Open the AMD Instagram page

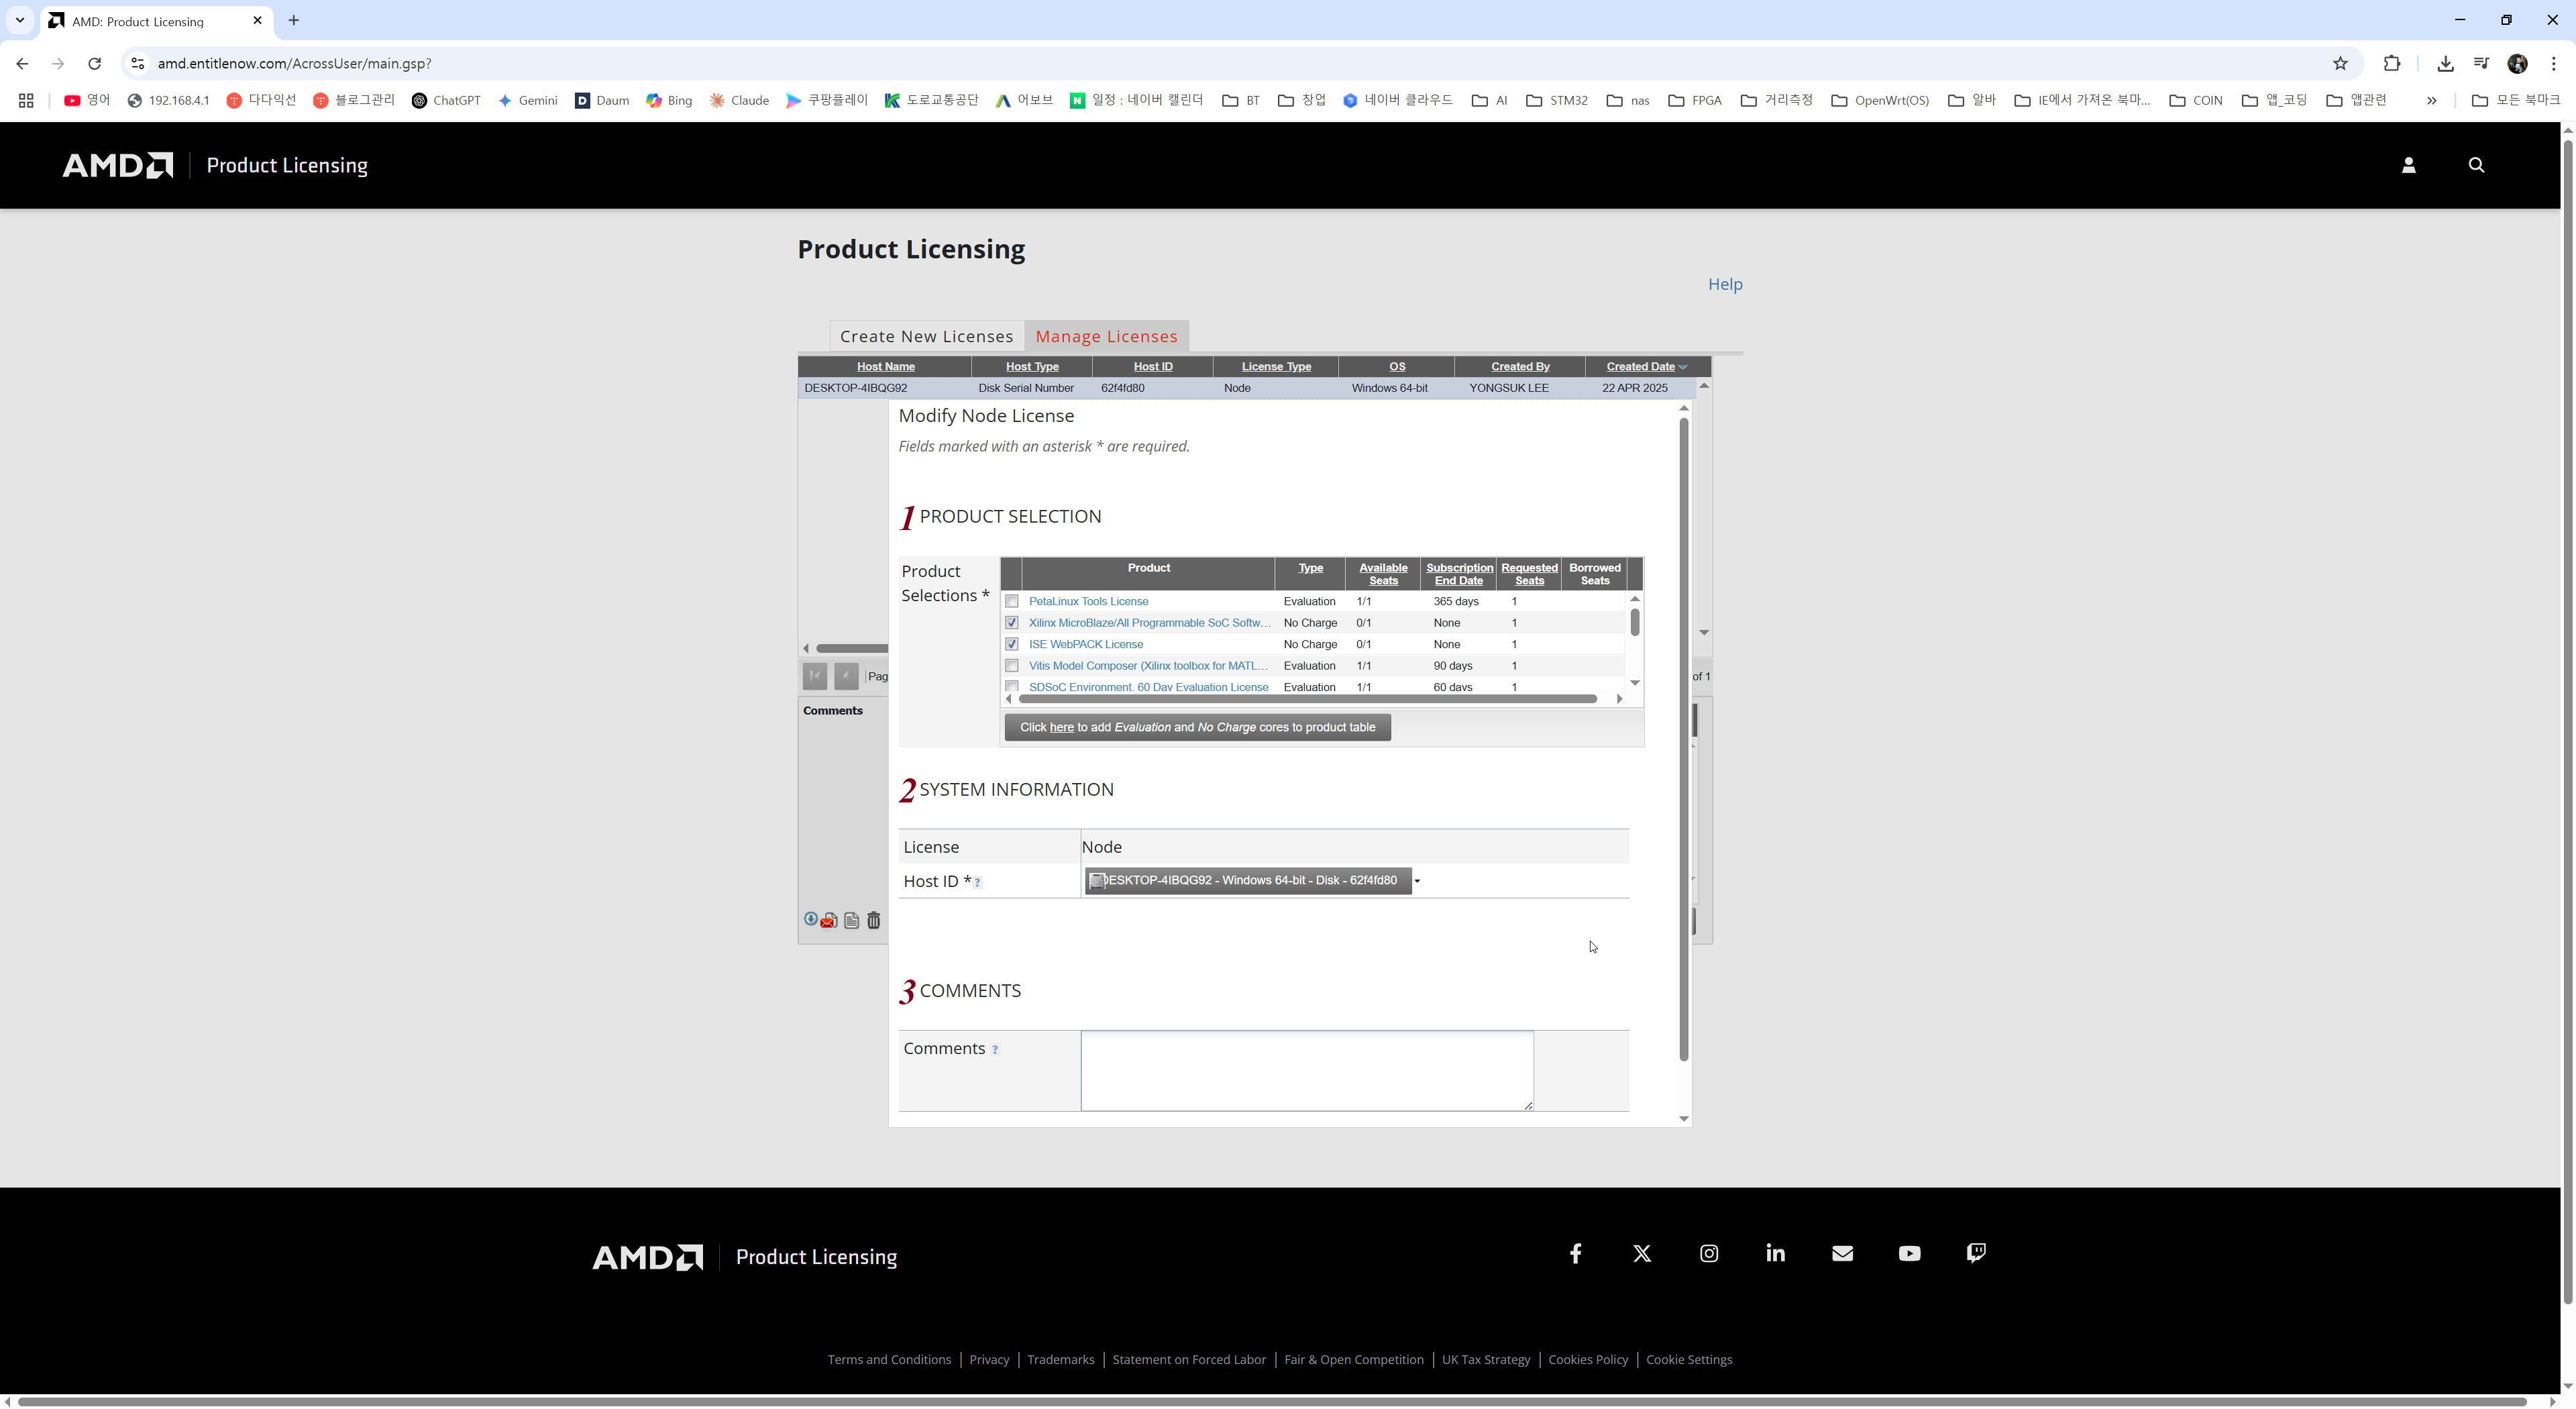tap(1709, 1253)
